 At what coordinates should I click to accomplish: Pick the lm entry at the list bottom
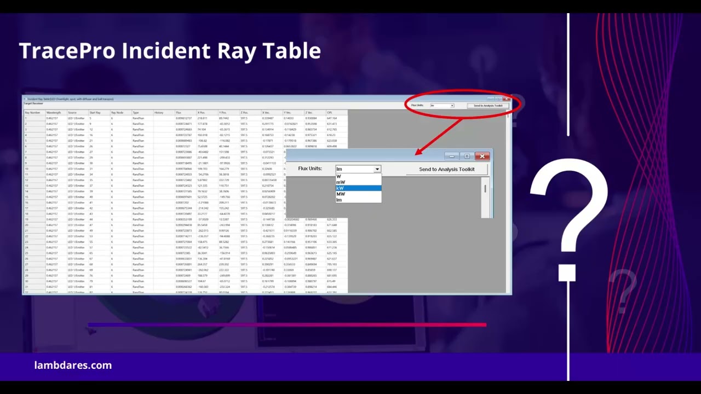(x=358, y=200)
